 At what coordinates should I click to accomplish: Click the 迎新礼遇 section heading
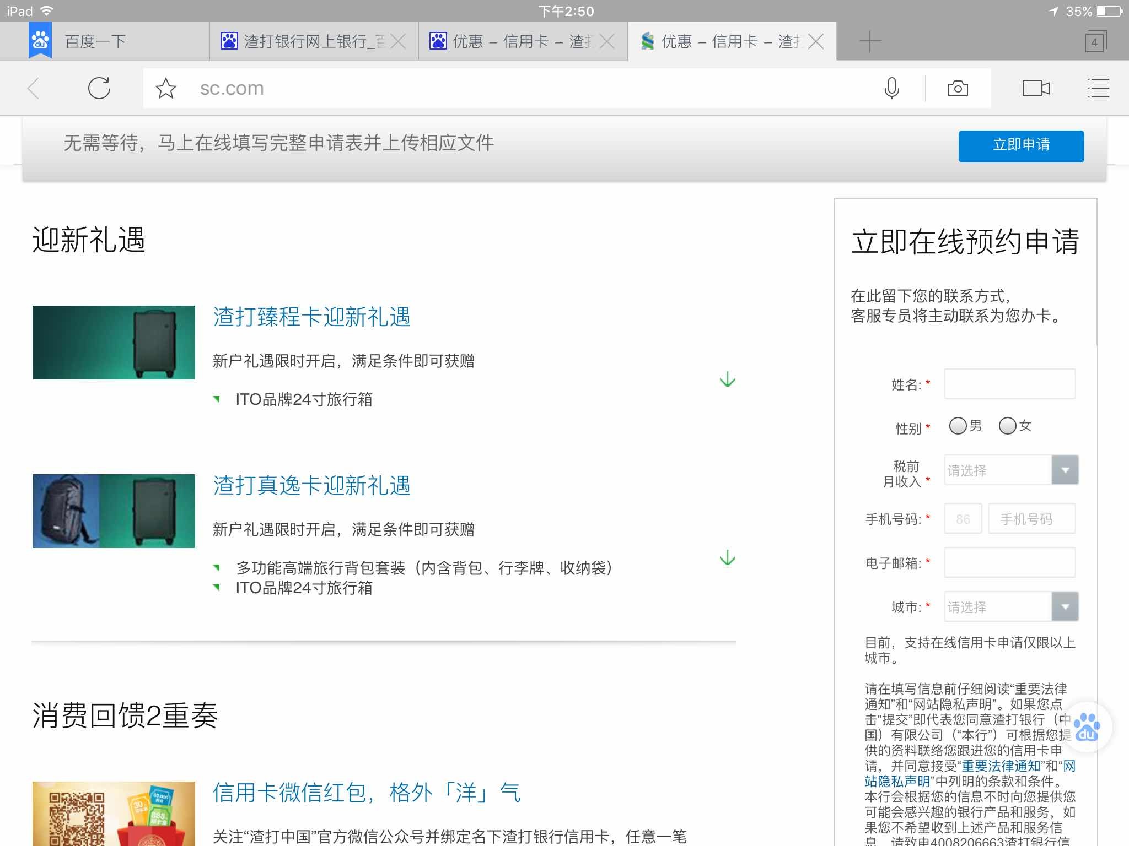(x=89, y=240)
